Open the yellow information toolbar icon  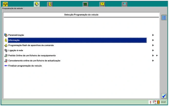coord(50,4)
